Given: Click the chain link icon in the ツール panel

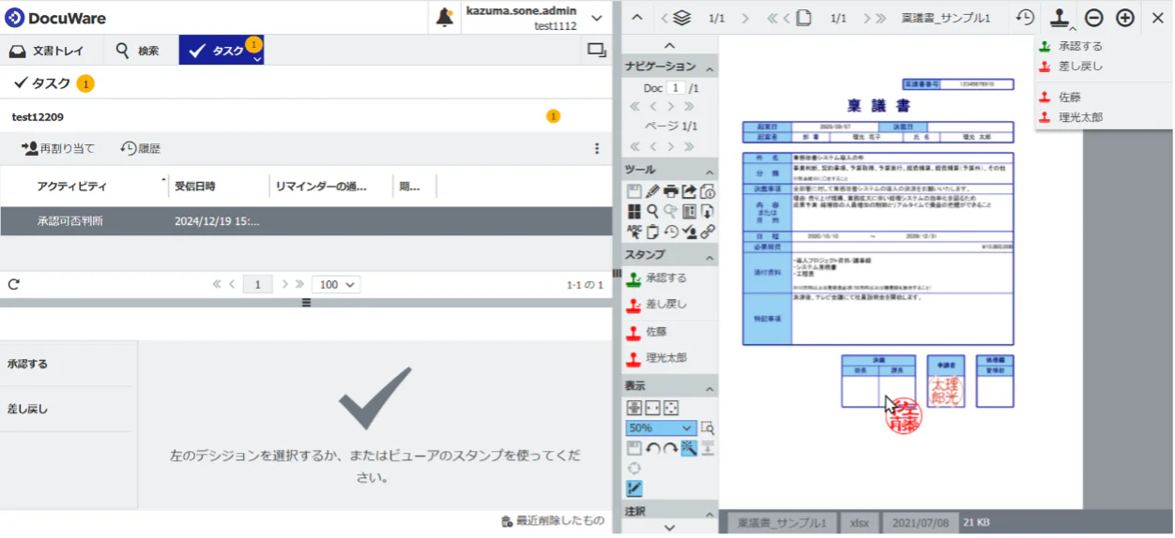Looking at the screenshot, I should coord(708,231).
